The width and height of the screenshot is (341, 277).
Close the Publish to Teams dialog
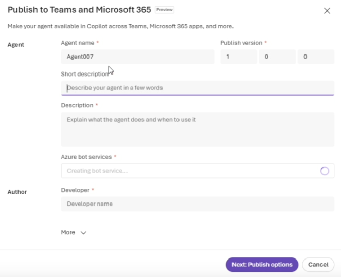327,11
